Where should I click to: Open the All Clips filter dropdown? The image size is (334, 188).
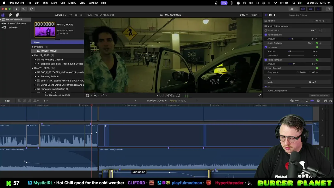pos(61,15)
